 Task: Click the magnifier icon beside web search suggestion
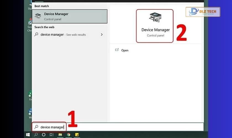tap(36, 34)
